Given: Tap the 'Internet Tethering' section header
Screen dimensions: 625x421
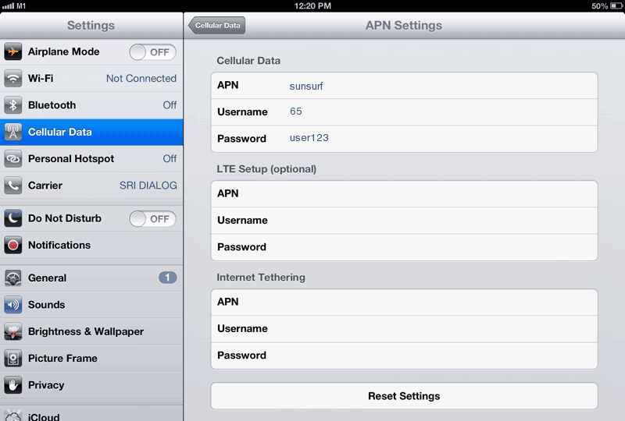Looking at the screenshot, I should 261,278.
